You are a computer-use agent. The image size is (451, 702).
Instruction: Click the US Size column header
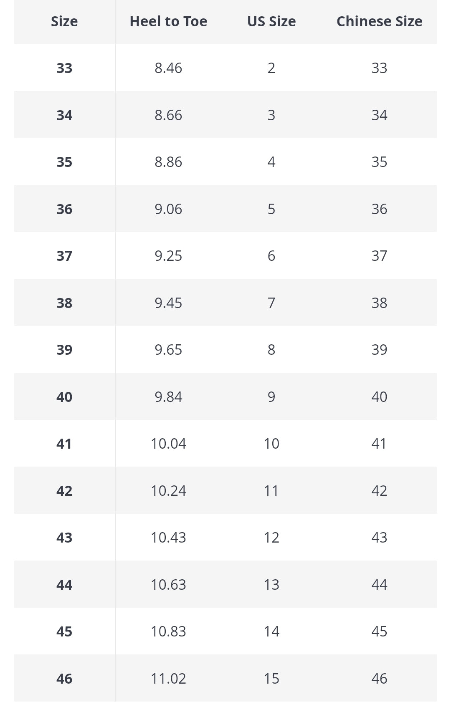click(x=271, y=21)
